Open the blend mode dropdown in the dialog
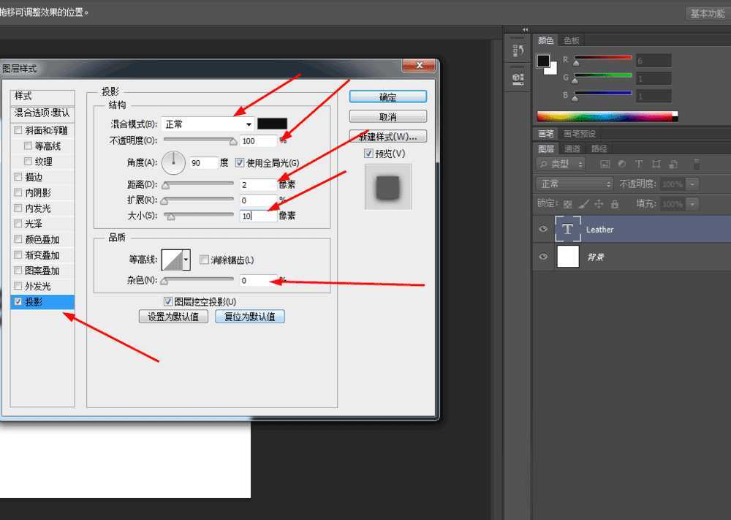 coord(208,124)
